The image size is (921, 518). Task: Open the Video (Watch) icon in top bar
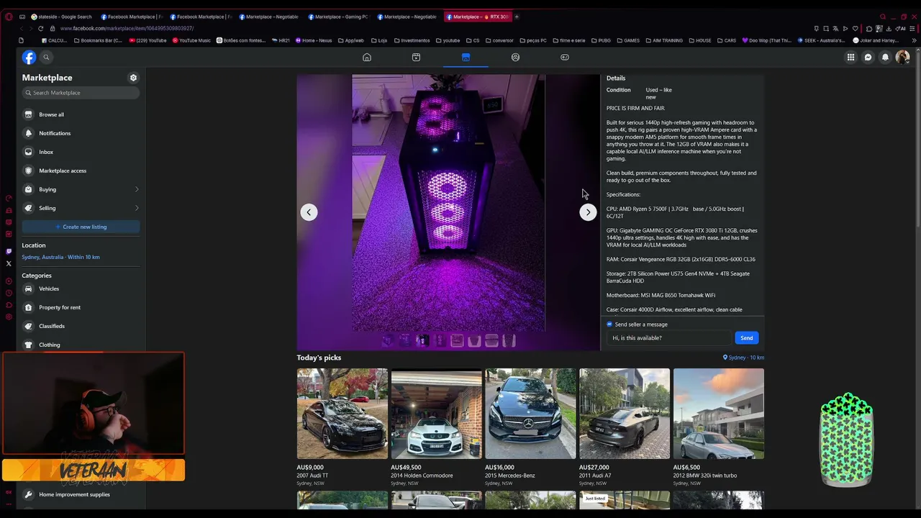click(416, 57)
